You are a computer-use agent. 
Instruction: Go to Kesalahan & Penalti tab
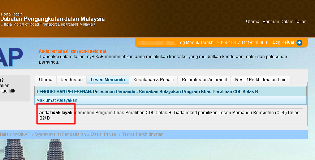(x=154, y=80)
